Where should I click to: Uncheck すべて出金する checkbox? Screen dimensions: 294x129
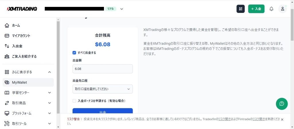coord(74,53)
